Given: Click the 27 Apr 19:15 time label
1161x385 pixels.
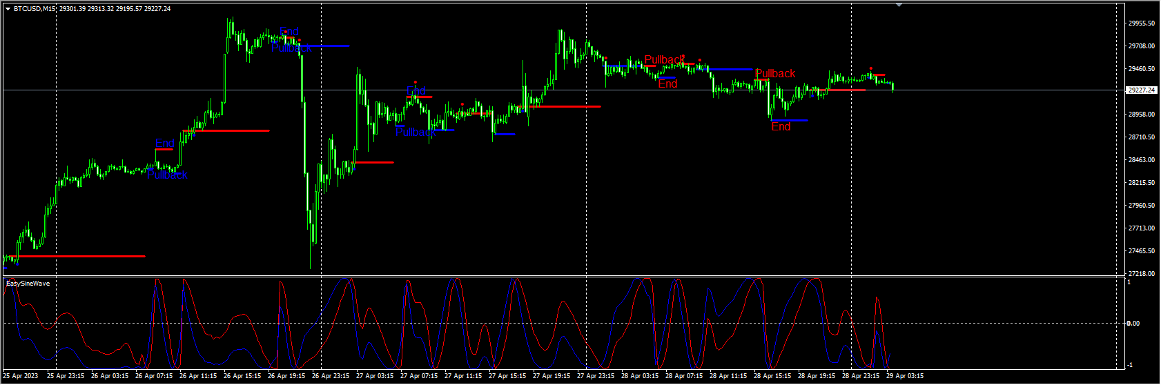Looking at the screenshot, I should (x=552, y=377).
